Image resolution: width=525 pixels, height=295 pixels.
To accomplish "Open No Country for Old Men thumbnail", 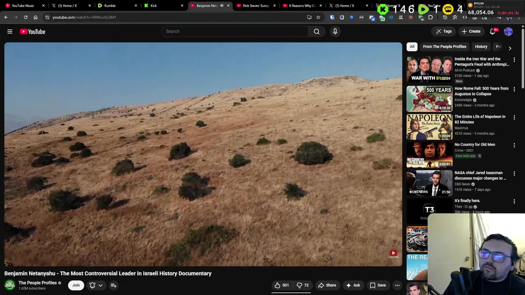I will point(429,155).
